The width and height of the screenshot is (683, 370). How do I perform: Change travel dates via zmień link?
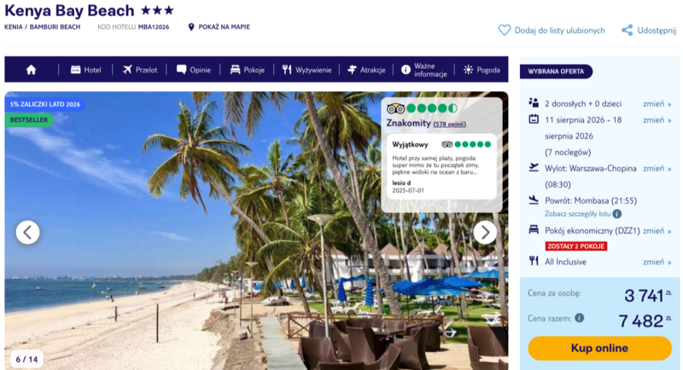pos(657,119)
